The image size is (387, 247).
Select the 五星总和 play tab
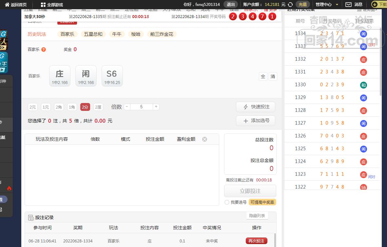tap(93, 34)
